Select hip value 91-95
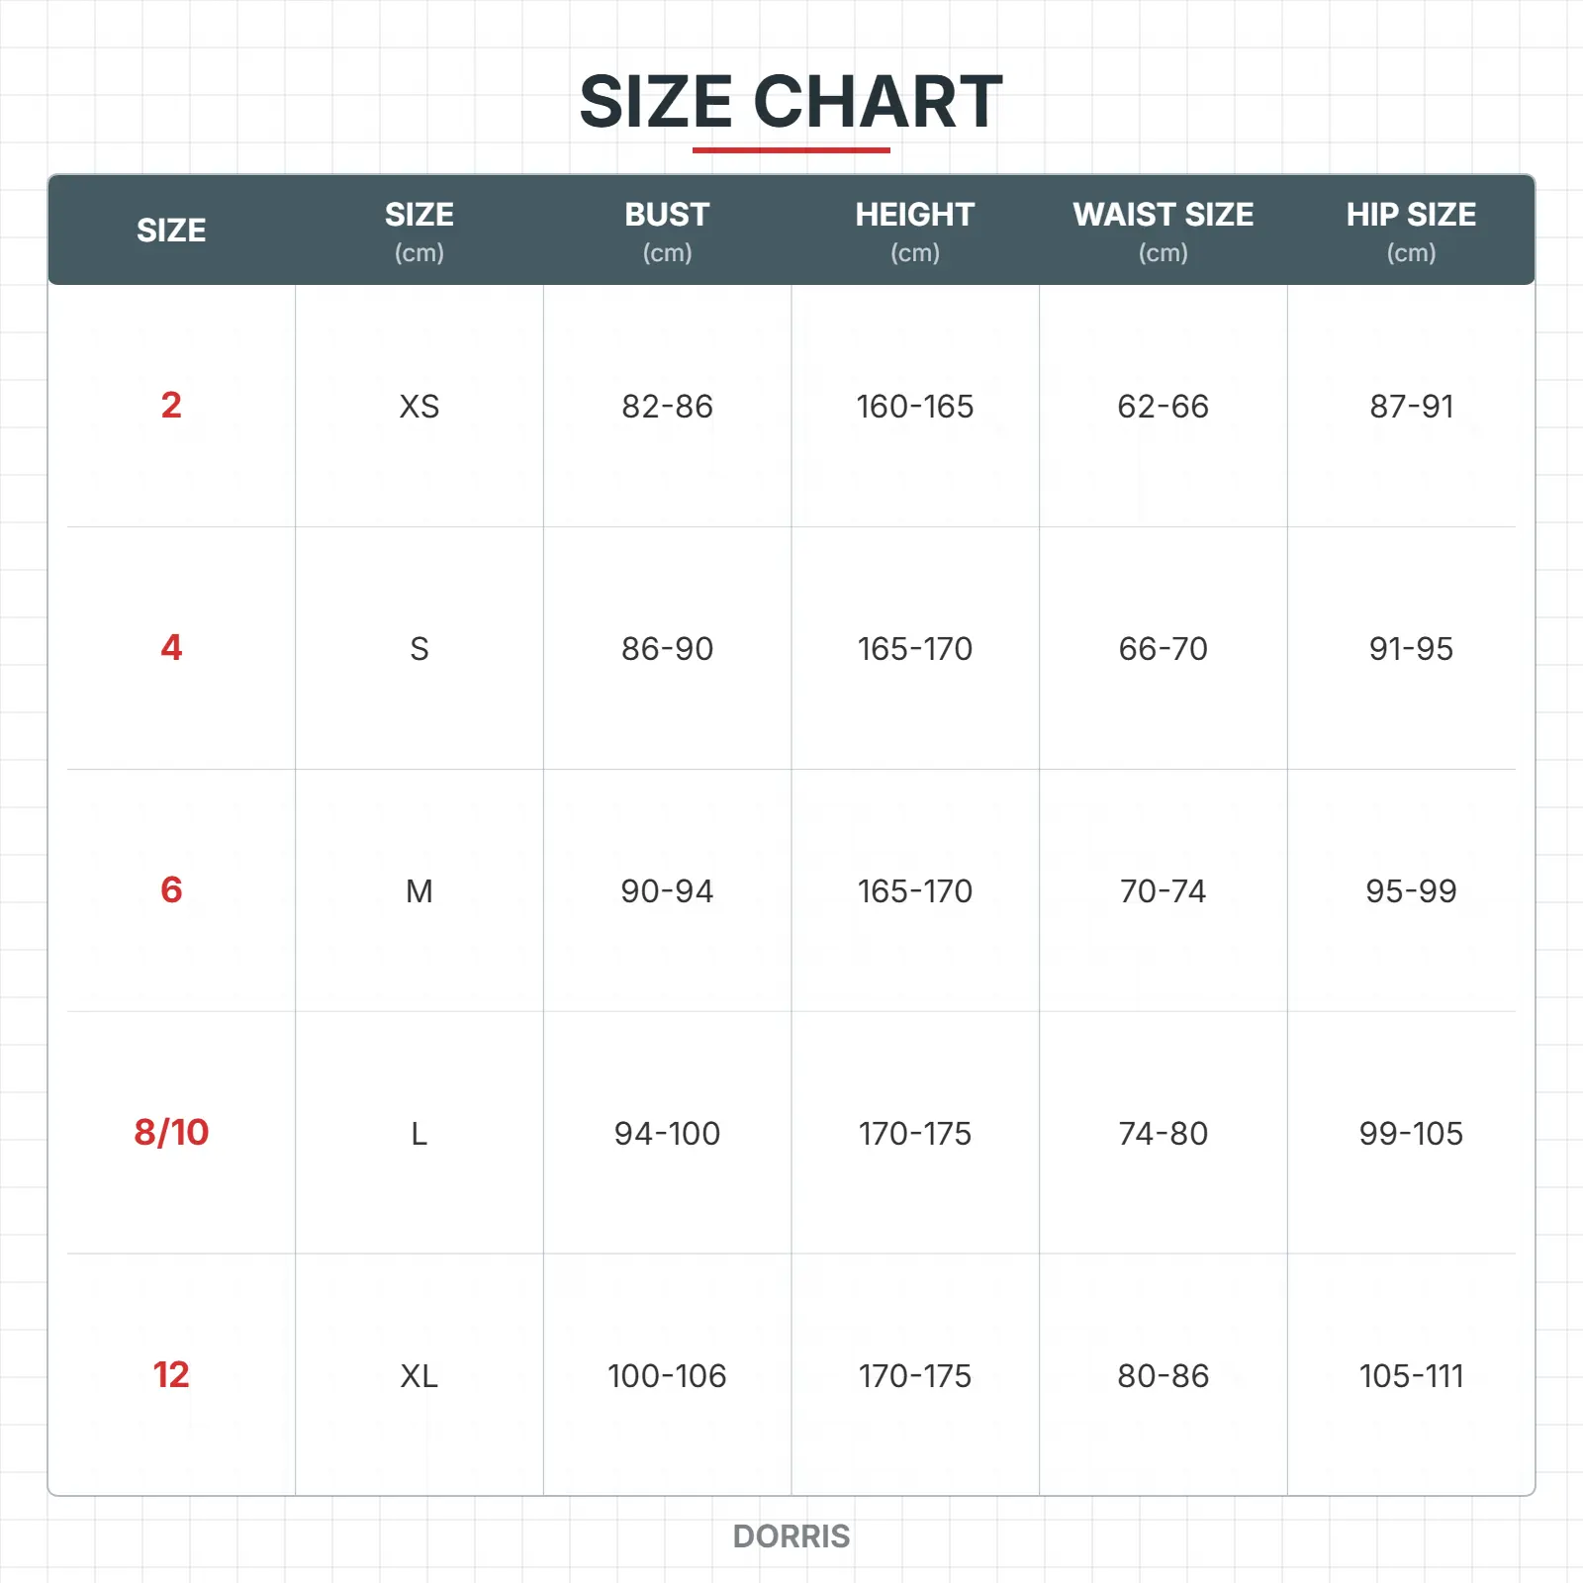Screen dimensions: 1583x1583 click(x=1411, y=649)
